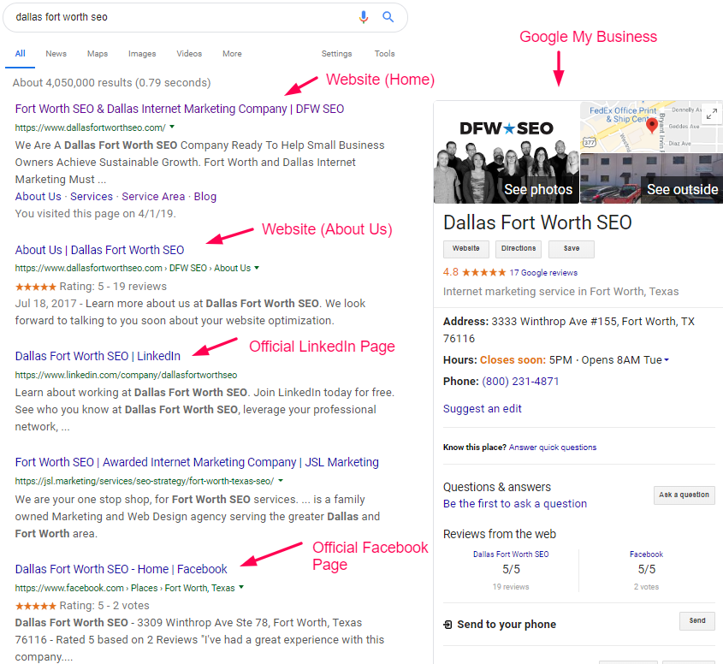Open the Videos tab

189,54
